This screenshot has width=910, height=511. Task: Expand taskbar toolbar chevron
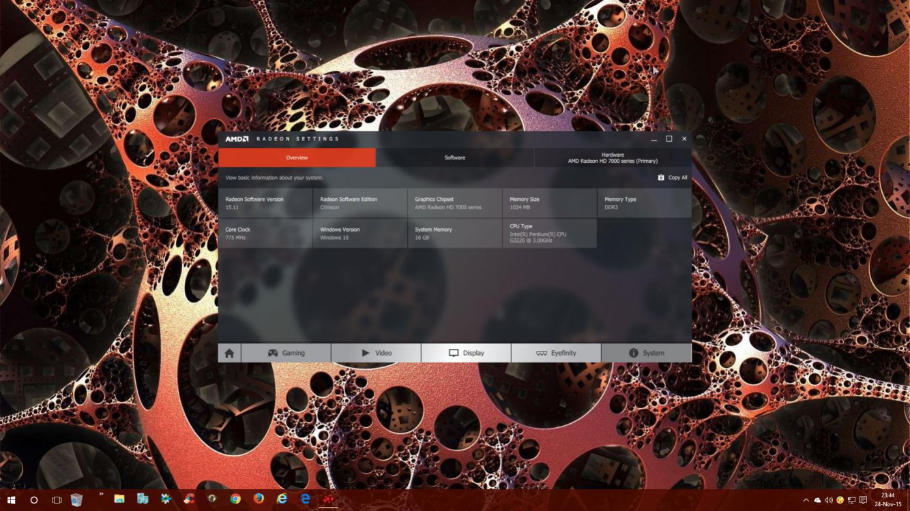[x=101, y=493]
